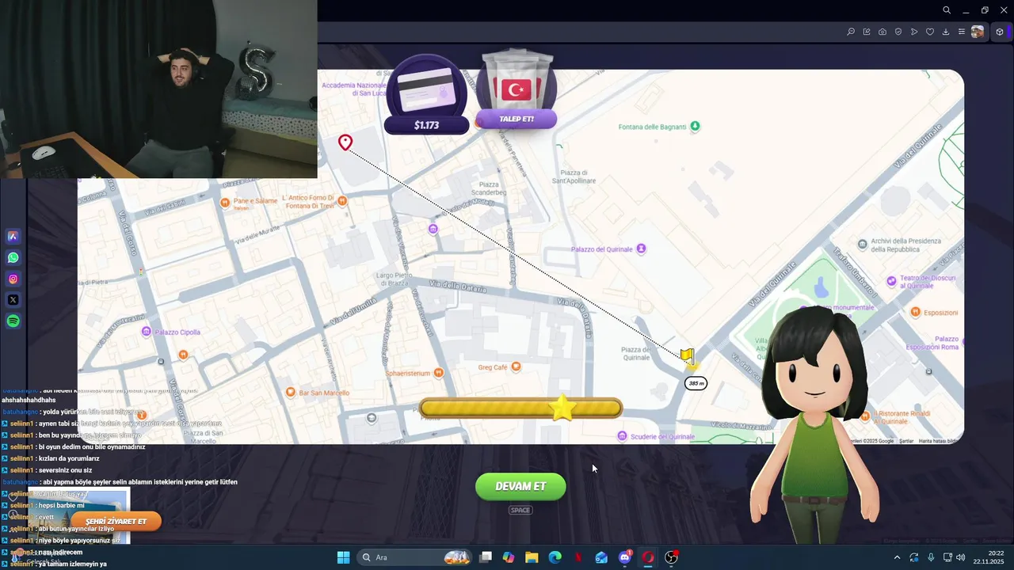Click the yellow flag destination marker
The image size is (1014, 570).
pos(688,357)
